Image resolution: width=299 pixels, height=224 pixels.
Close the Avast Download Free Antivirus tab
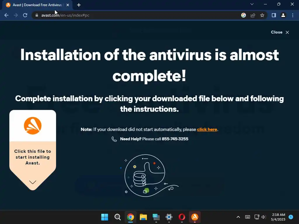68,5
